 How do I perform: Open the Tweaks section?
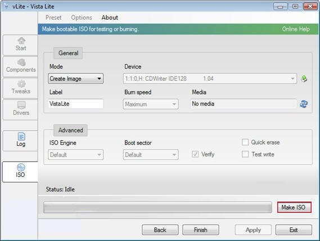point(20,88)
